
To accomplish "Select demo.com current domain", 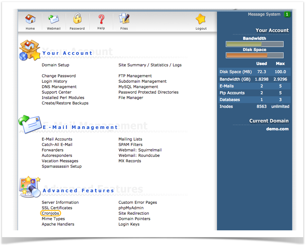I will [x=277, y=129].
